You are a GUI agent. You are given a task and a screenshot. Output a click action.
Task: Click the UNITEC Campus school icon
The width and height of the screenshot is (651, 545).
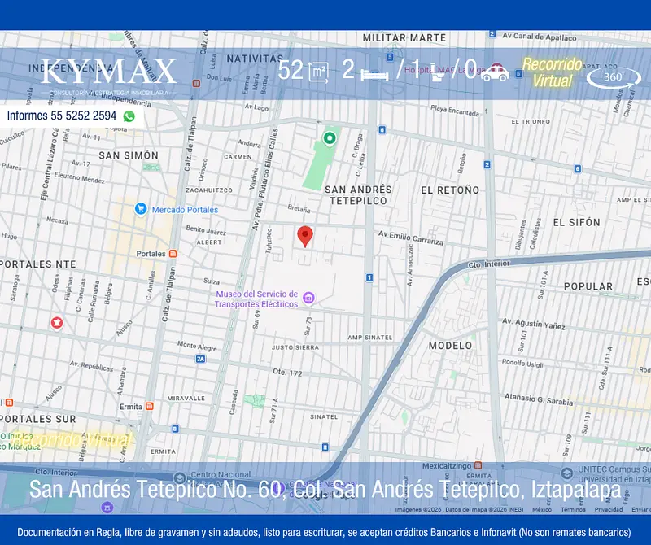point(566,473)
